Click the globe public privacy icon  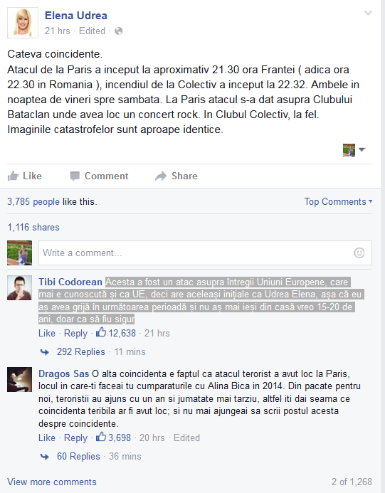point(119,31)
